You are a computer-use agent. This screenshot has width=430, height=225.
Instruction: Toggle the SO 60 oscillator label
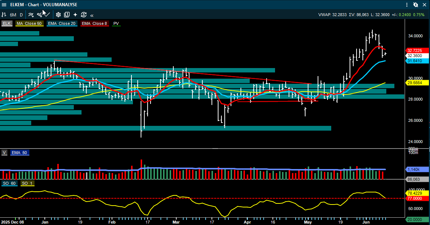[x=9, y=183]
